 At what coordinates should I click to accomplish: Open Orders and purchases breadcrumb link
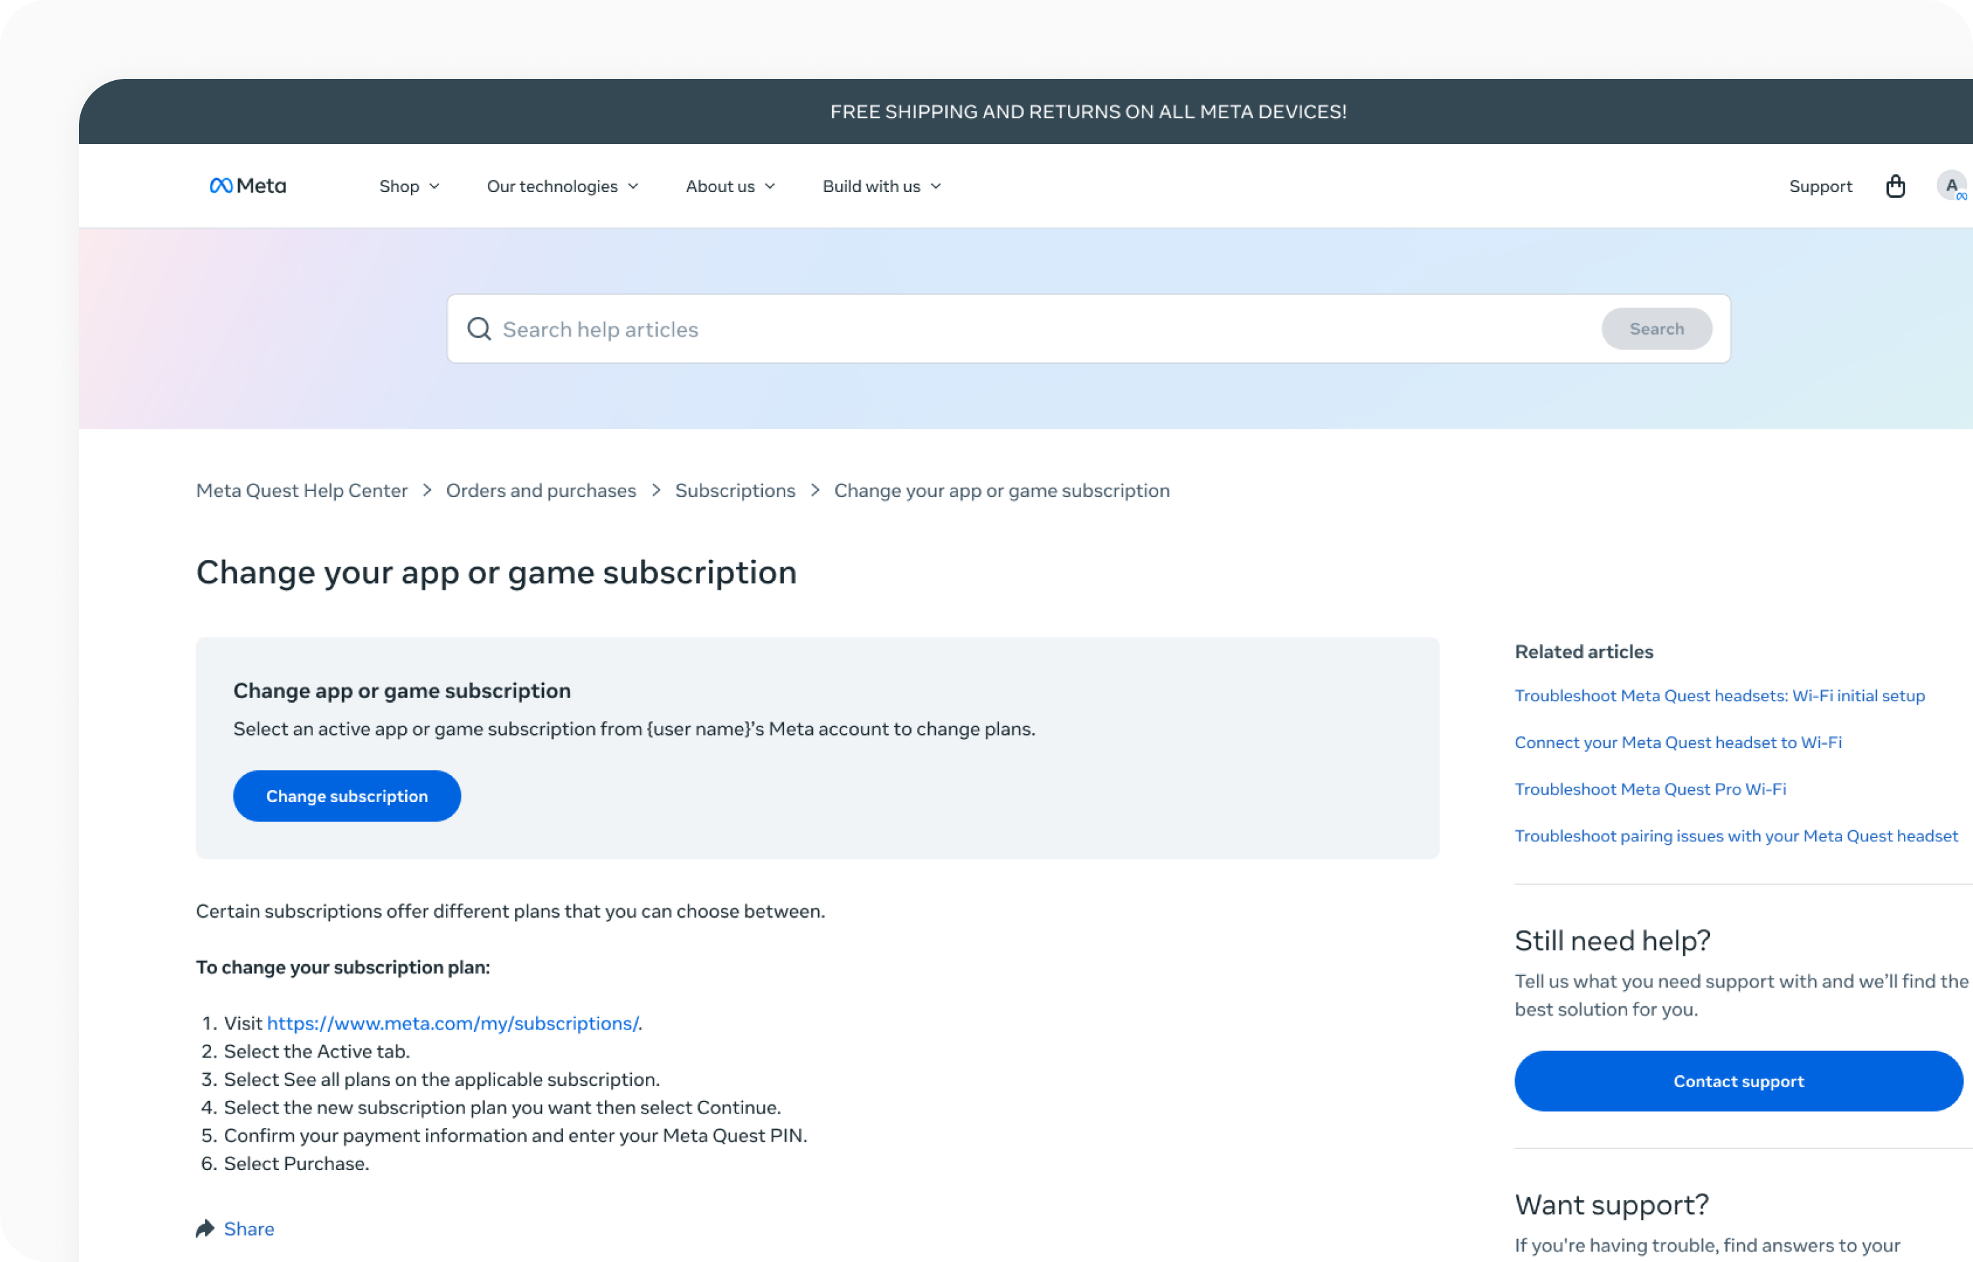541,489
